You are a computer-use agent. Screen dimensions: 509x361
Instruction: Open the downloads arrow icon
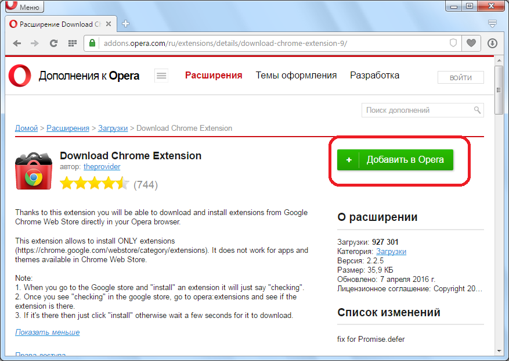pos(492,43)
